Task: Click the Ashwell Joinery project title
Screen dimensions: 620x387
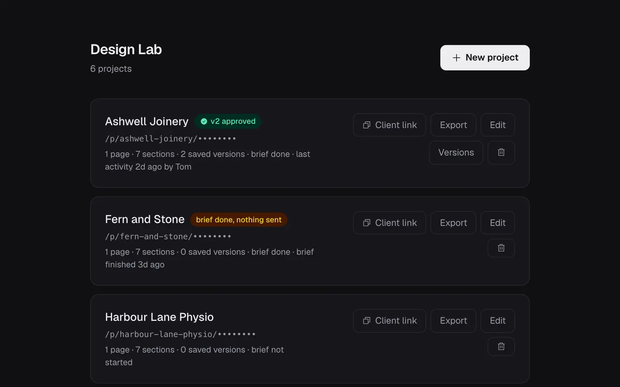Action: tap(147, 122)
